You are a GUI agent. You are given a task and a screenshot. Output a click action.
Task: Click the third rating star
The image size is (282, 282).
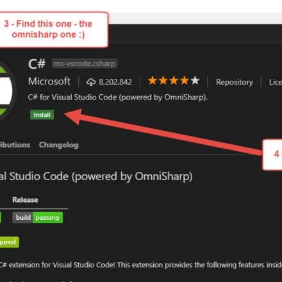(174, 81)
